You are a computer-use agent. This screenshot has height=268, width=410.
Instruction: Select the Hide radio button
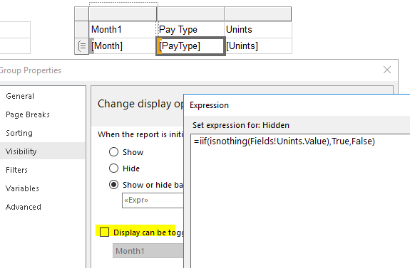pos(113,168)
